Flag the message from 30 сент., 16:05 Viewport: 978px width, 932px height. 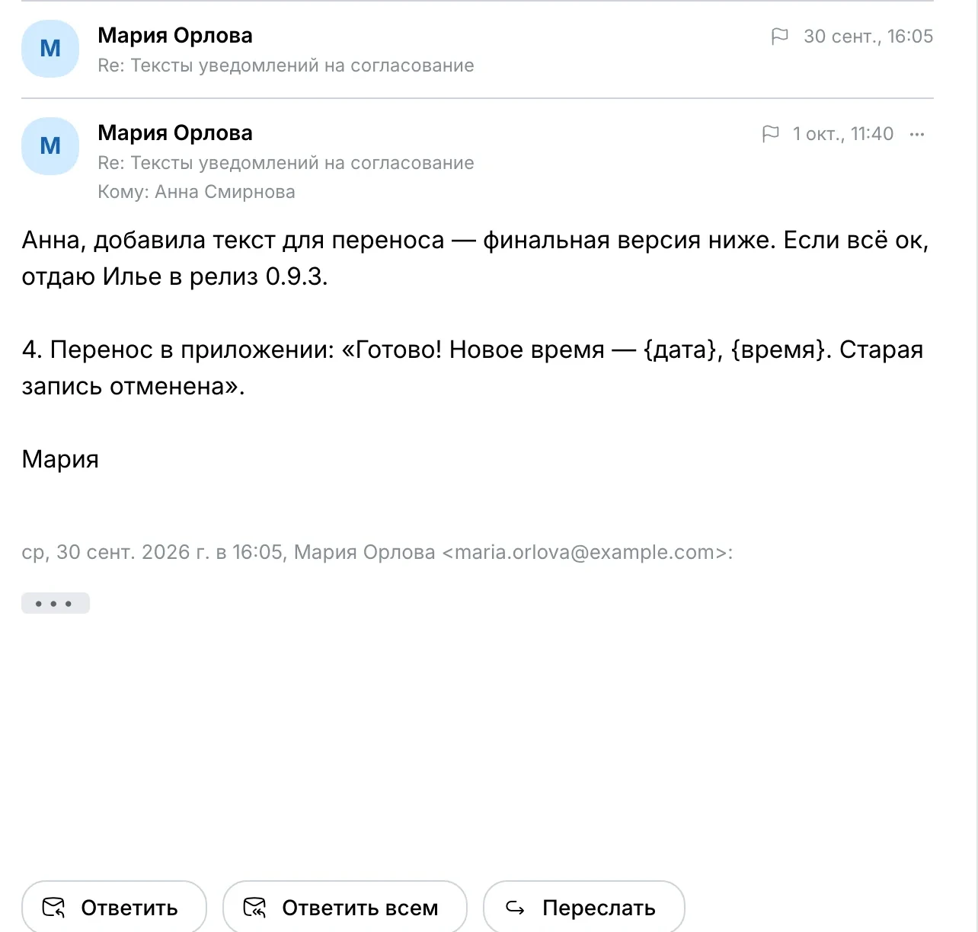[x=779, y=37]
